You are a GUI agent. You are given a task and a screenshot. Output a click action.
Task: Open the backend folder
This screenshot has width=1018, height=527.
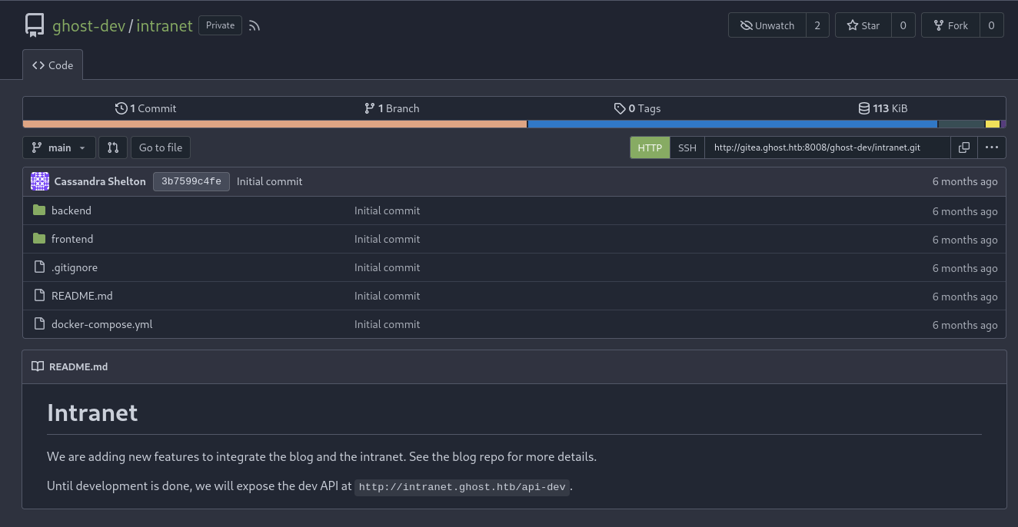pos(72,210)
